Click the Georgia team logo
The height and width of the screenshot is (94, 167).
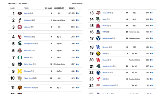pyautogui.click(x=20, y=13)
